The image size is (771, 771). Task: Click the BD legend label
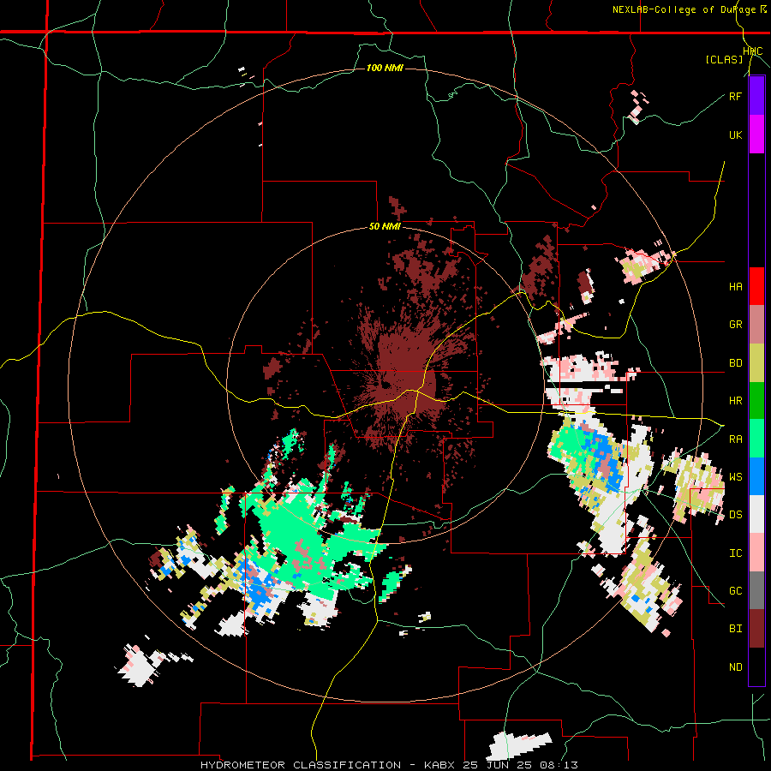pos(735,363)
